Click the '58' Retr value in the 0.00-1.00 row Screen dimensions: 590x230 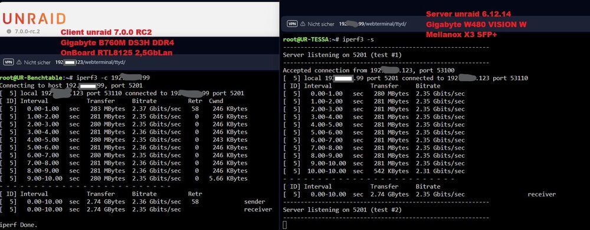[195, 109]
